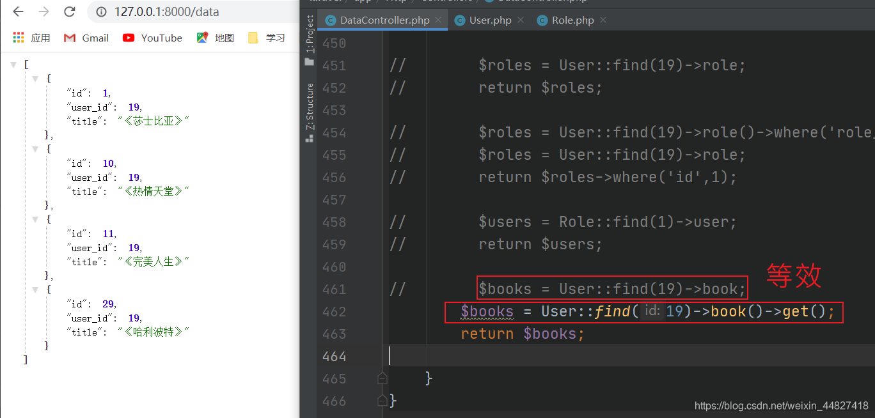Click the Project folder icon in sidebar
Screen dimensions: 875x418
[310, 62]
